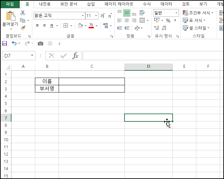
Task: Open the Name Box dropdown arrow
Action: coord(32,55)
